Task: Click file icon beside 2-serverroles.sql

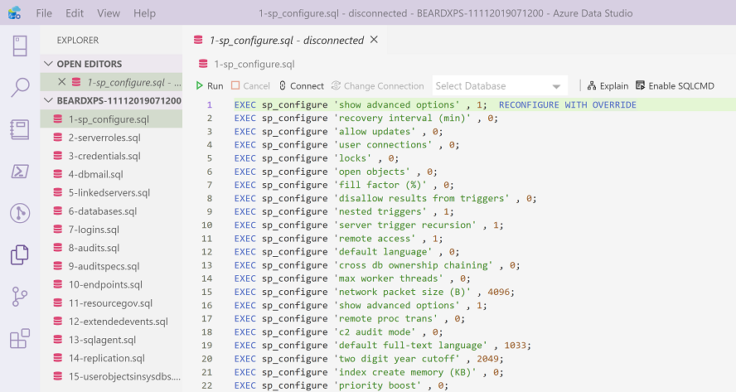Action: click(58, 138)
